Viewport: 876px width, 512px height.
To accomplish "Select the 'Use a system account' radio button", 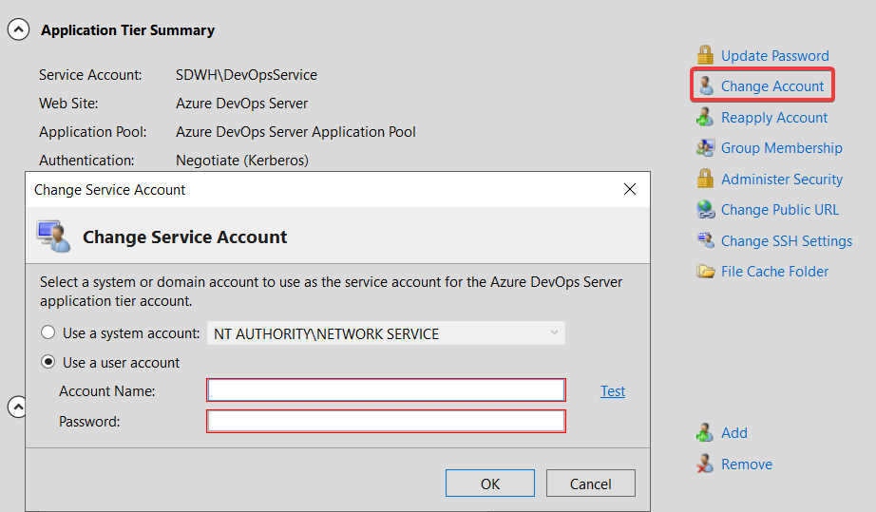I will (x=48, y=333).
